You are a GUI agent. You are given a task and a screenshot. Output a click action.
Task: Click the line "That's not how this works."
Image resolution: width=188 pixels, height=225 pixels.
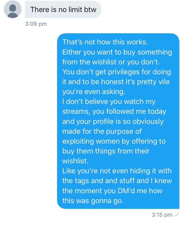click(x=105, y=42)
